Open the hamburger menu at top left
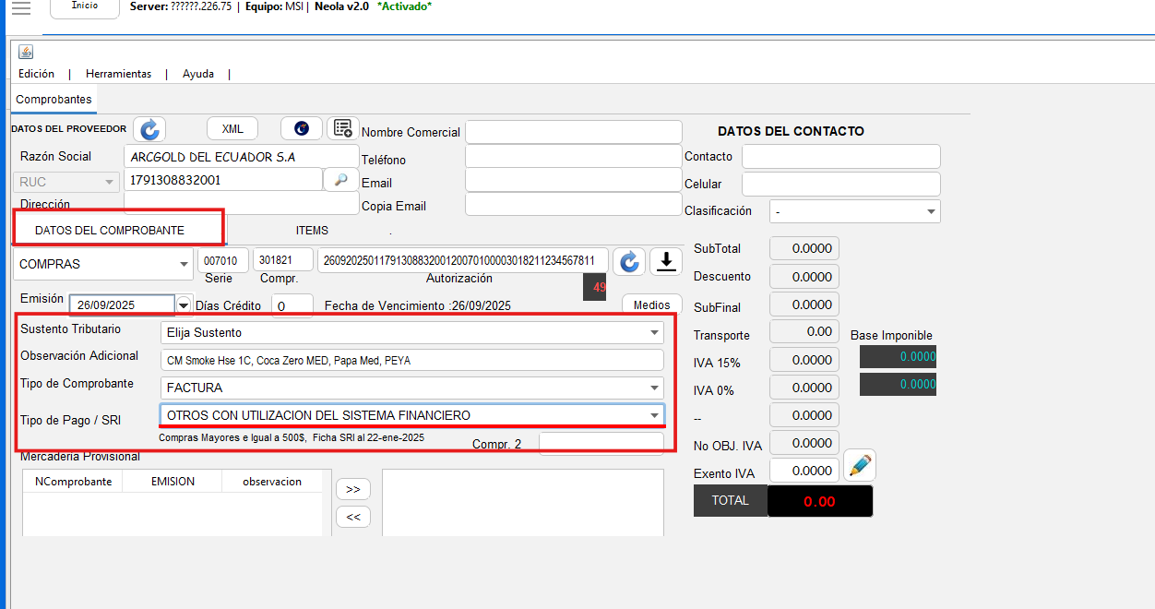This screenshot has height=609, width=1155. click(x=19, y=8)
